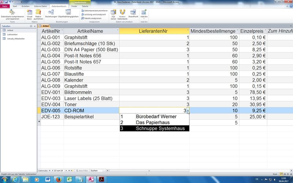Open Firefox from the taskbar
The image size is (293, 183).
(x=58, y=179)
